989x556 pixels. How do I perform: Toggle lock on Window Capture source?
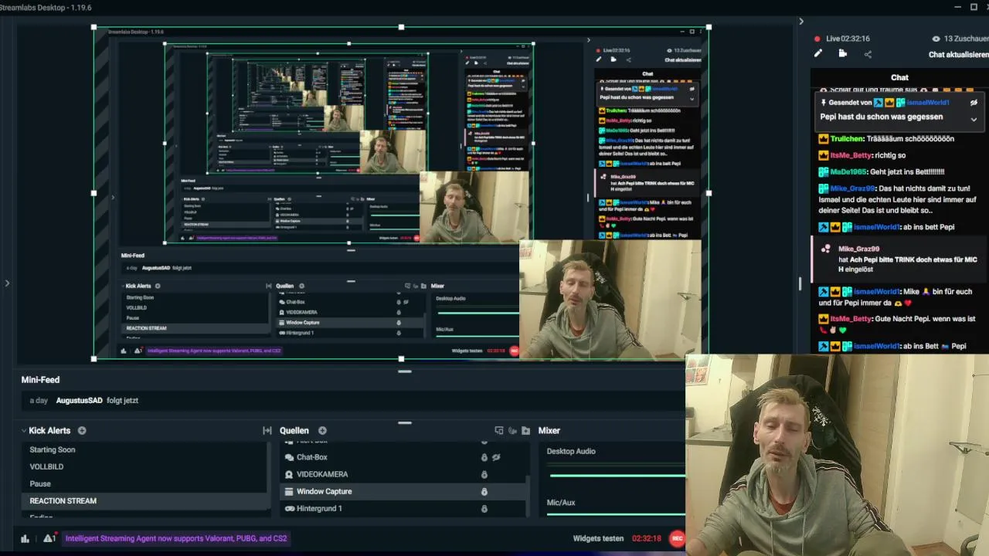pyautogui.click(x=484, y=491)
